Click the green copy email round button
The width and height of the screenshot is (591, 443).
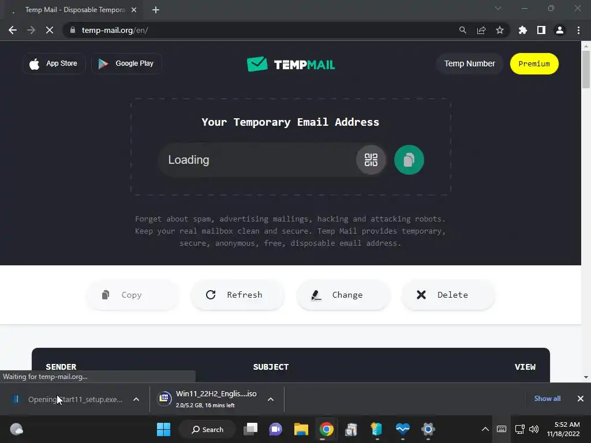point(409,160)
